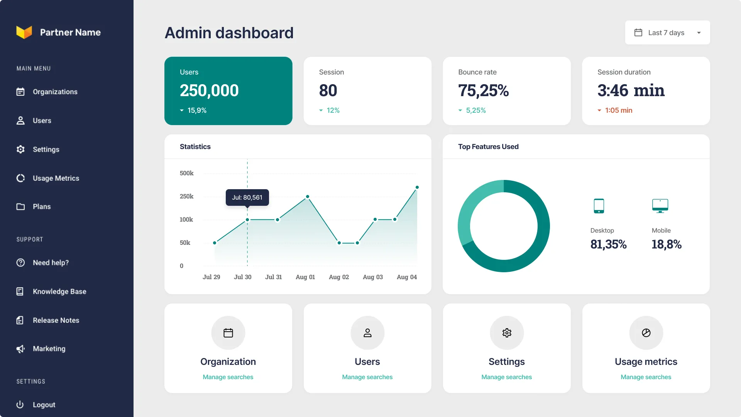Viewport: 741px width, 417px height.
Task: Click the pie chart icon on Usage metrics card
Action: (x=646, y=333)
